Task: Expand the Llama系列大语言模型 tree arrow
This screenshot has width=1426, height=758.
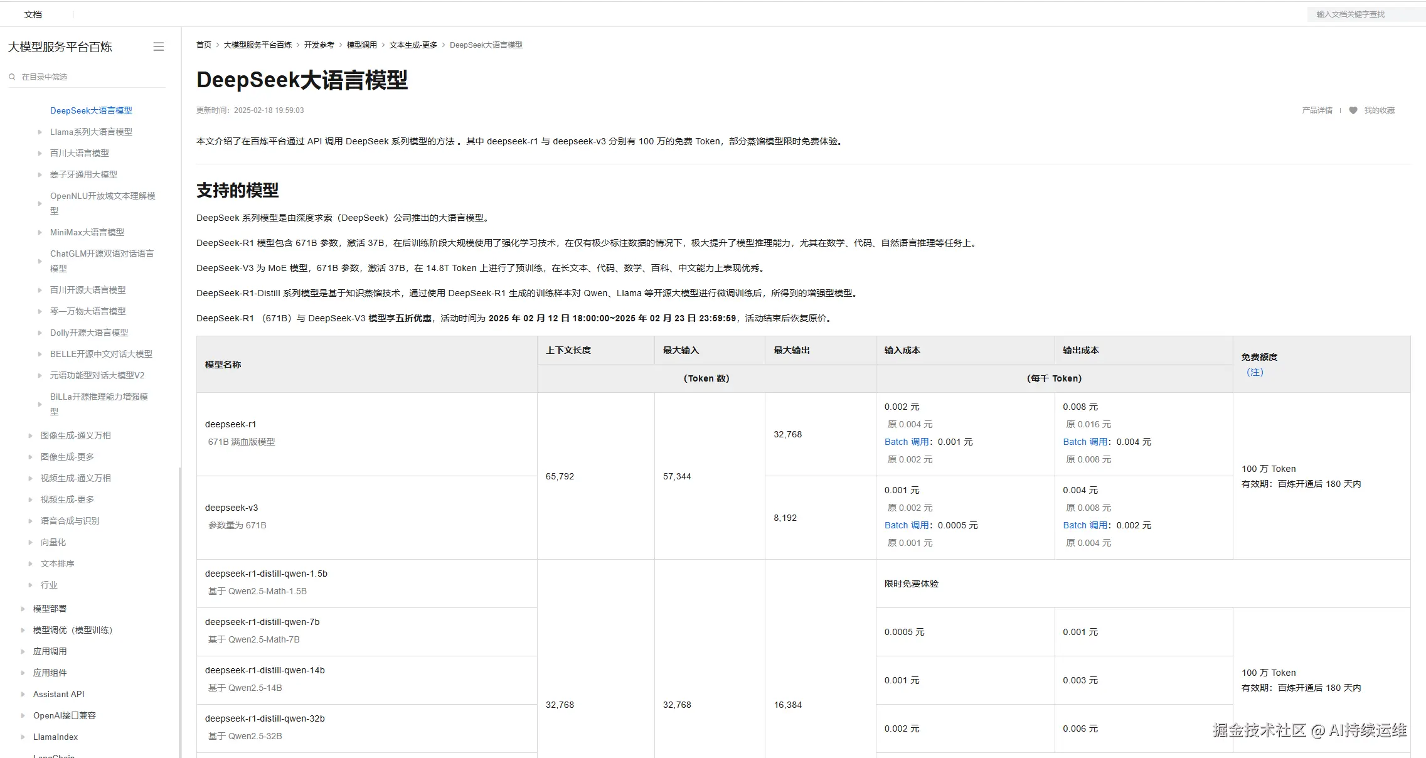Action: coord(40,132)
